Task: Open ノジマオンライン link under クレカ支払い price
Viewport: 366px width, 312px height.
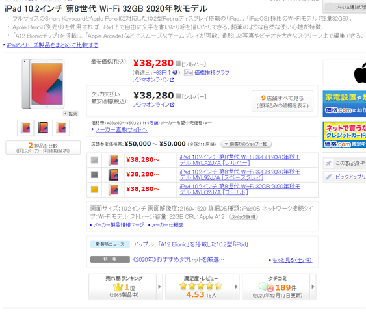Action: (x=153, y=105)
